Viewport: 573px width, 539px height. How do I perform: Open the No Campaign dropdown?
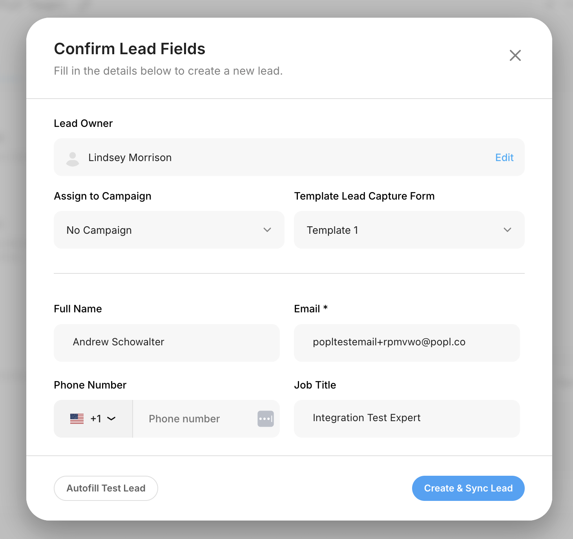click(x=169, y=230)
